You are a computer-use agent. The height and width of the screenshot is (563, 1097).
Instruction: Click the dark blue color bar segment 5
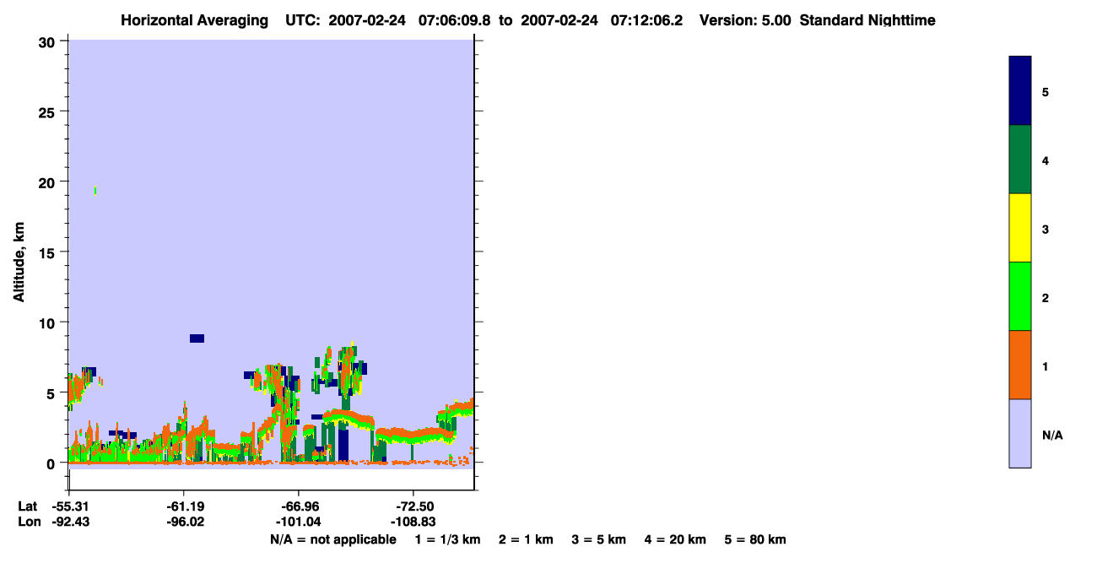tap(1020, 91)
